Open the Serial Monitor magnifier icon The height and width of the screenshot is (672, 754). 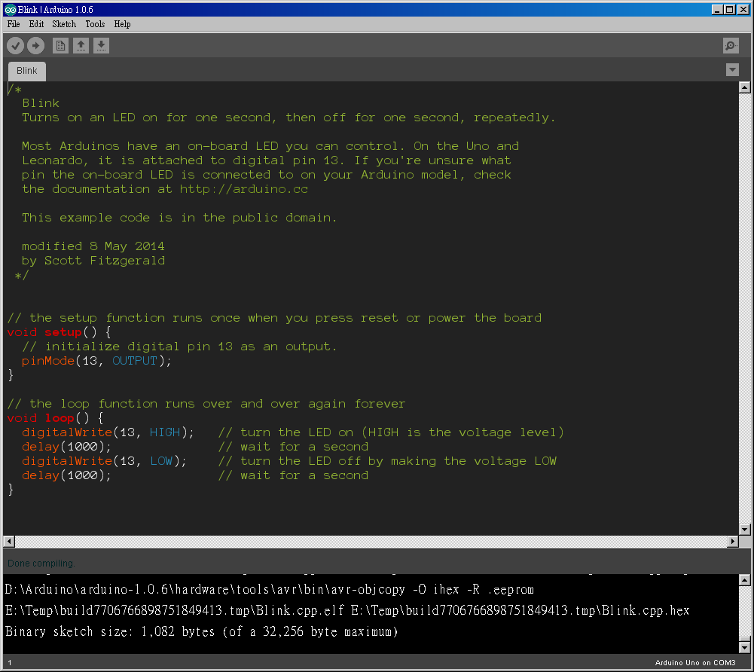(731, 46)
